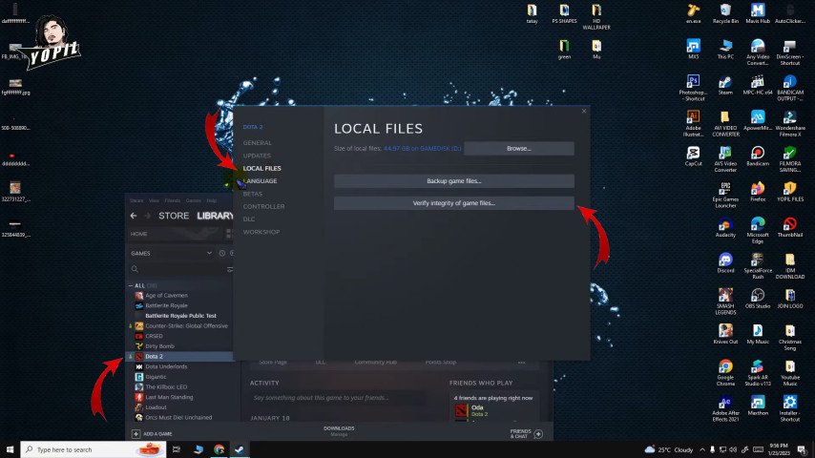The image size is (815, 458).
Task: Click the HOME button in Steam library
Action: click(138, 234)
